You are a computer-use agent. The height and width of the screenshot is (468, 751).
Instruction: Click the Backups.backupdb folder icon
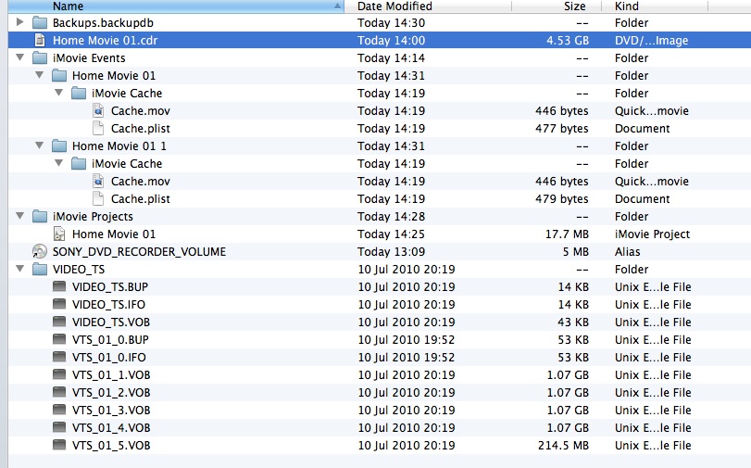pos(39,23)
